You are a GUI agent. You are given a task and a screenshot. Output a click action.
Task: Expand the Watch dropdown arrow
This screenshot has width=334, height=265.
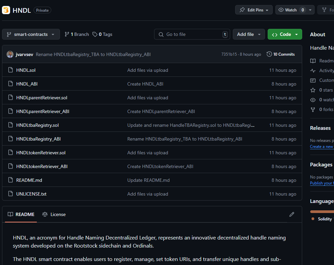pyautogui.click(x=310, y=10)
